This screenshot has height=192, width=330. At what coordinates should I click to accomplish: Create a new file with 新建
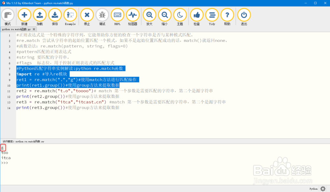coord(24,17)
